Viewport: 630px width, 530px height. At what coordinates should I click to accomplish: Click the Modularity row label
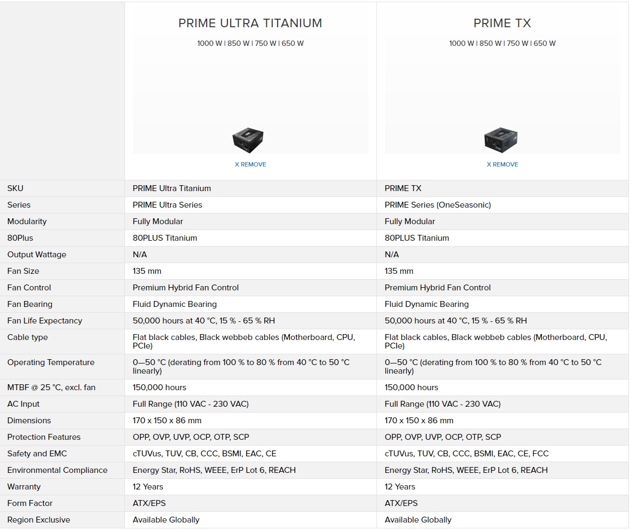27,222
